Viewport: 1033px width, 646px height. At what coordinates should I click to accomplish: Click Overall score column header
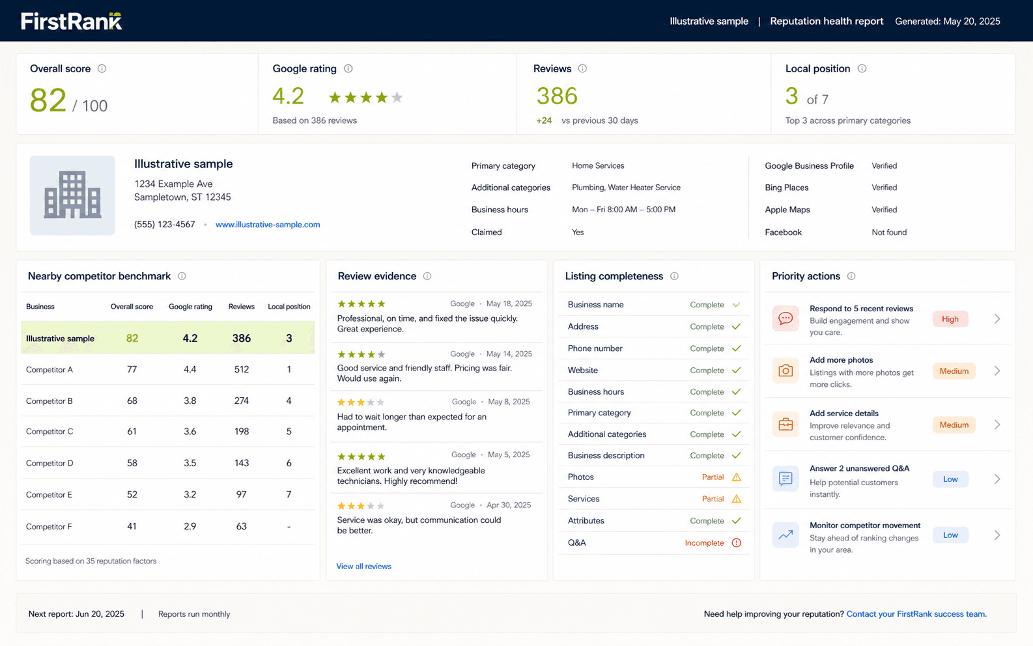click(x=132, y=307)
